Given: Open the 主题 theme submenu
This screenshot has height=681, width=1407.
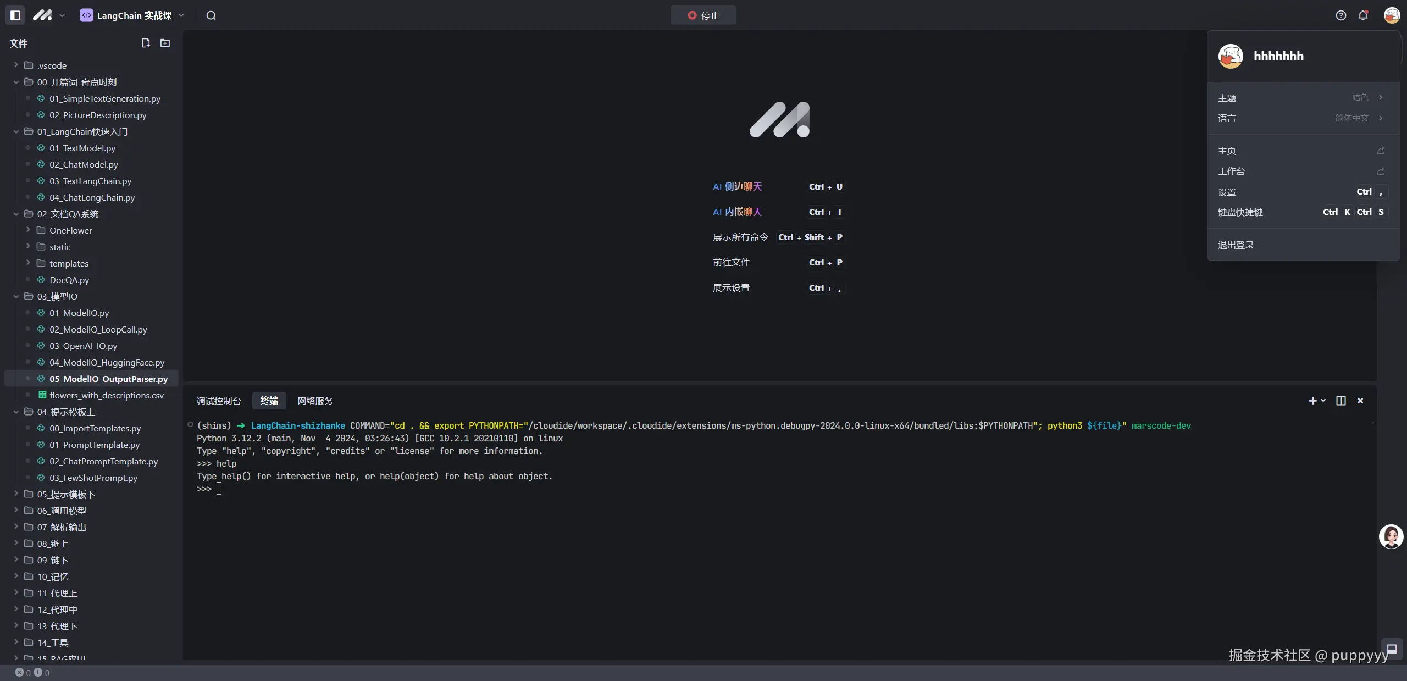Looking at the screenshot, I should 1300,98.
